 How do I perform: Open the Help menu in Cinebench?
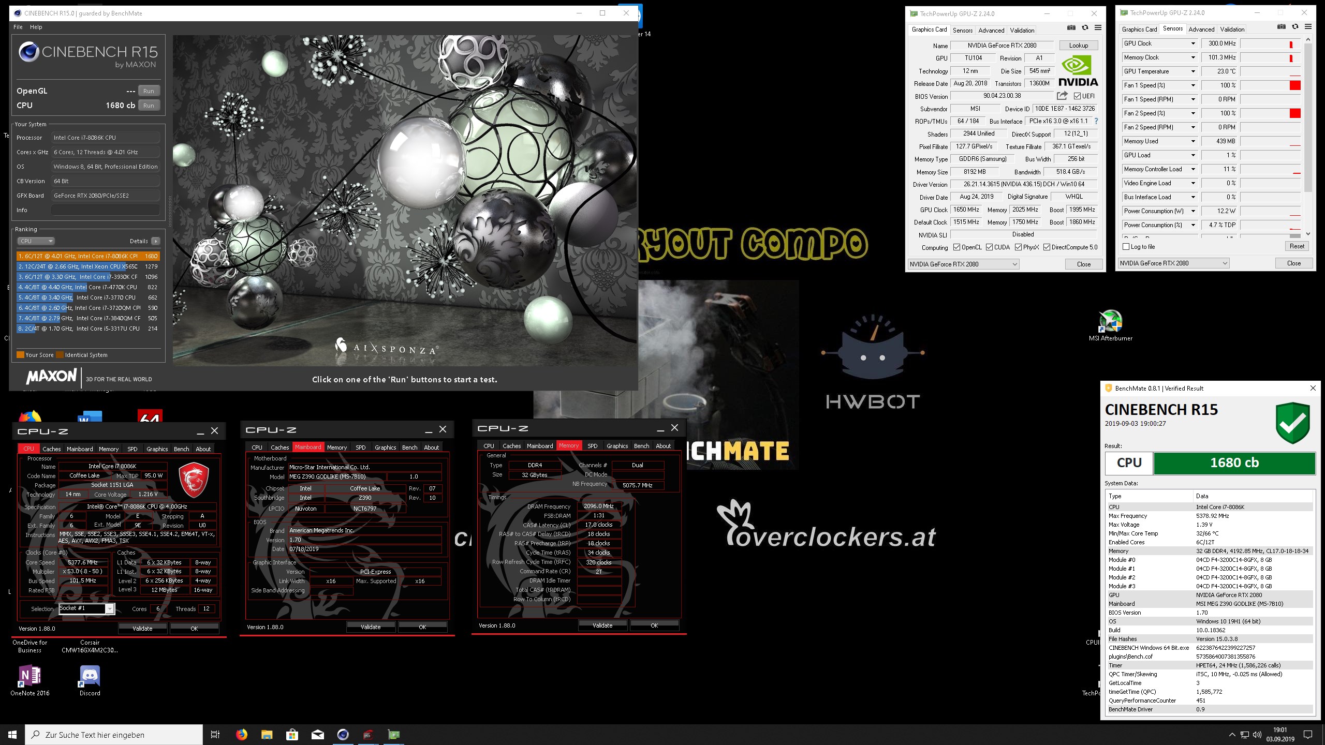[x=36, y=27]
